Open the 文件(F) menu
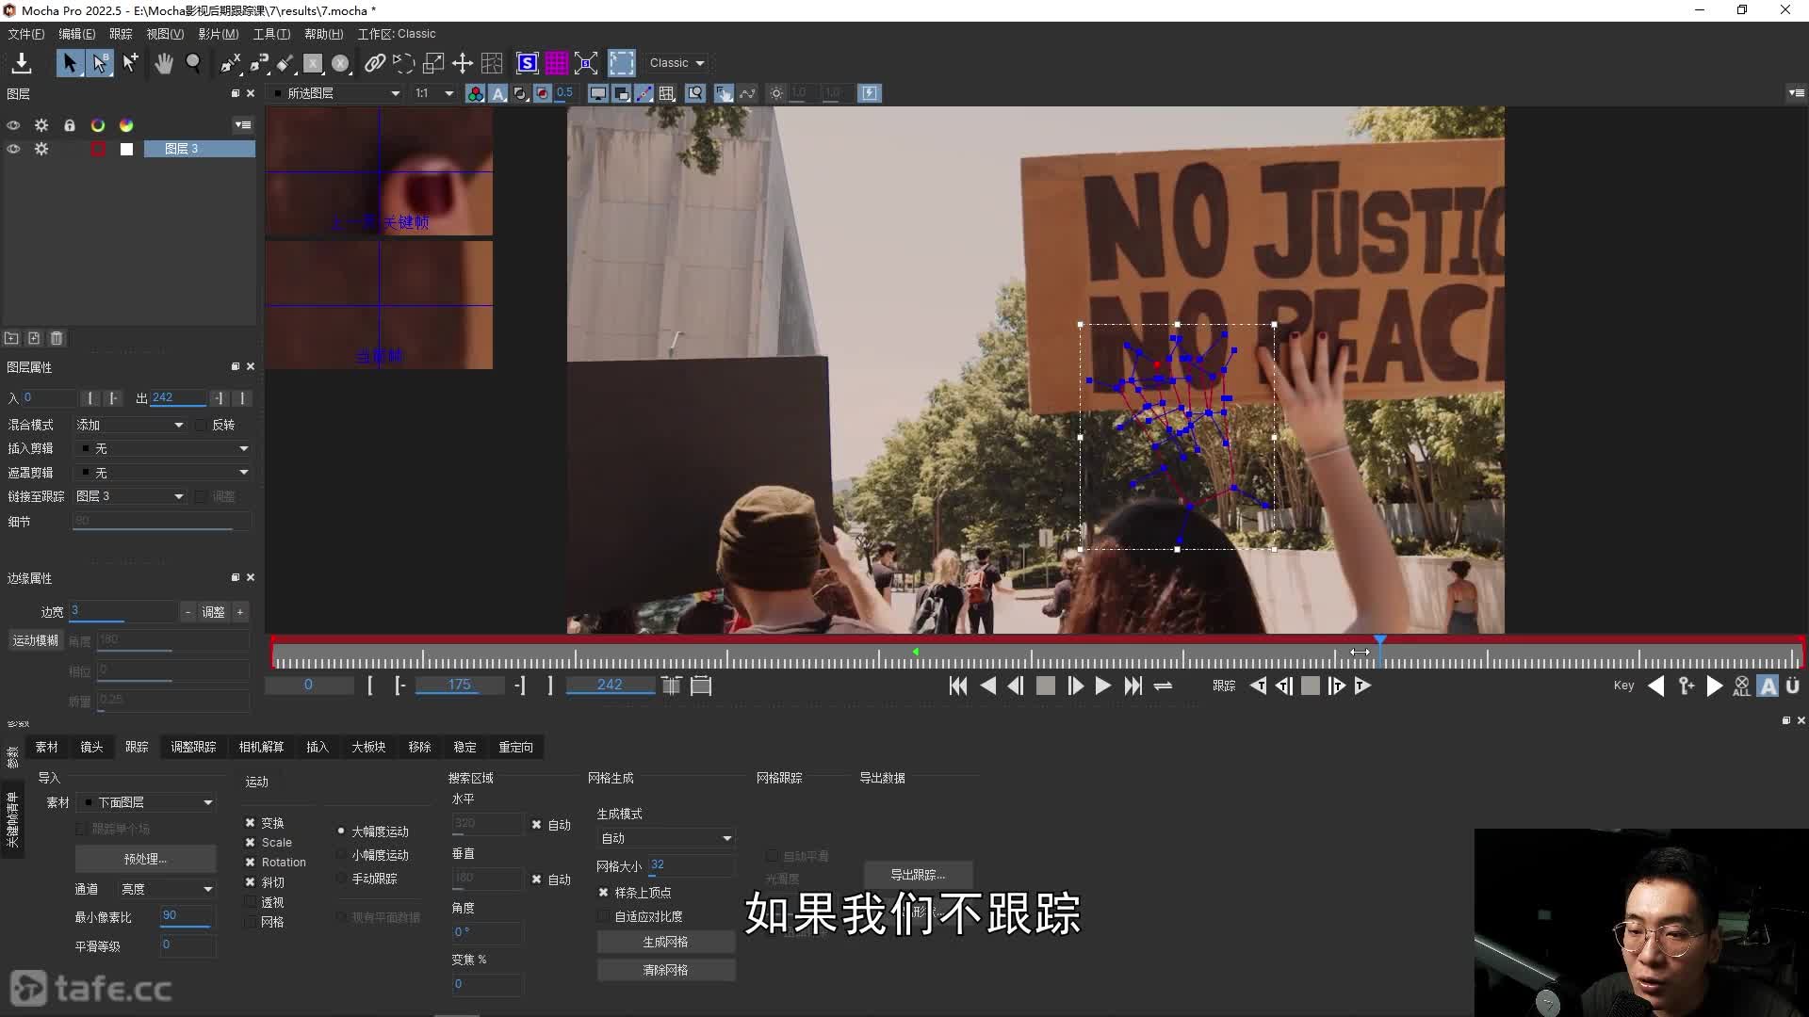This screenshot has height=1017, width=1809. tap(26, 34)
